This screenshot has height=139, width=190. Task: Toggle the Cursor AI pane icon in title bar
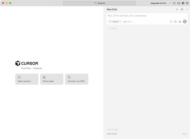pos(183,3)
